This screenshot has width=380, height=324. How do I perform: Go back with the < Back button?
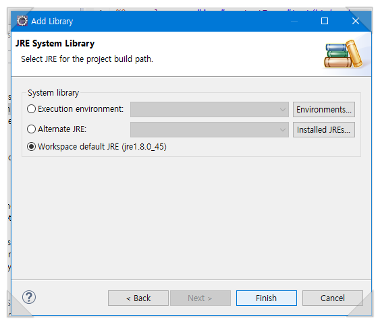click(138, 298)
